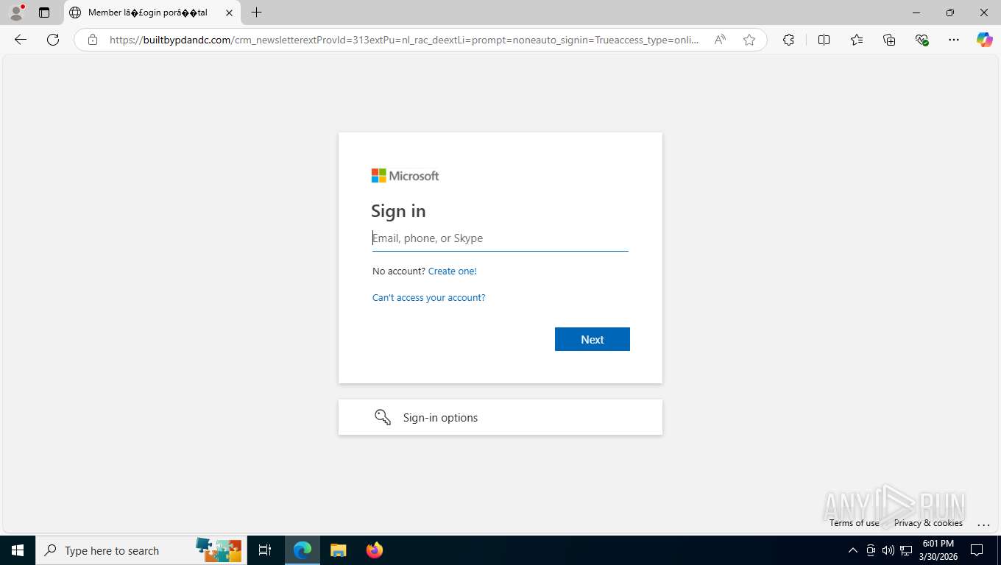Image resolution: width=1001 pixels, height=565 pixels.
Task: Open Microsoft Edge from taskbar
Action: (x=303, y=550)
